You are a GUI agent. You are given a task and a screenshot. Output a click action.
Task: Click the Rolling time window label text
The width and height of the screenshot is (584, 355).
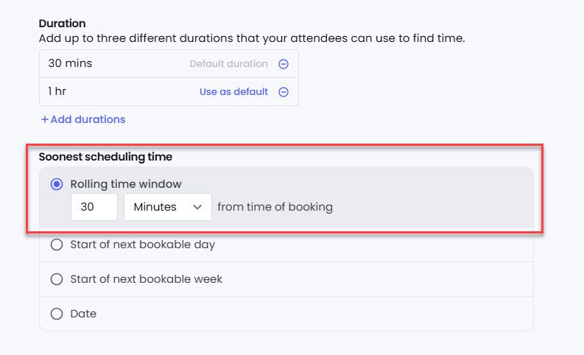[x=125, y=184]
